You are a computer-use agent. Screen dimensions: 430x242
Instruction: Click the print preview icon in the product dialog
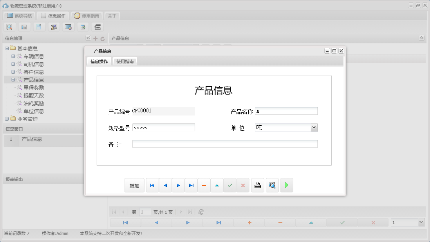tap(272, 185)
